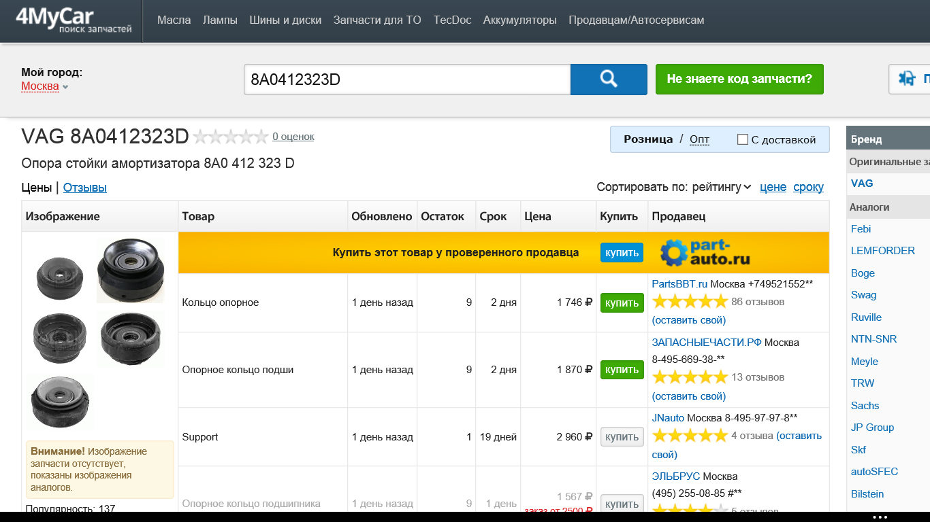Click JNauto five-star rating
The height and width of the screenshot is (522, 930).
pyautogui.click(x=690, y=435)
